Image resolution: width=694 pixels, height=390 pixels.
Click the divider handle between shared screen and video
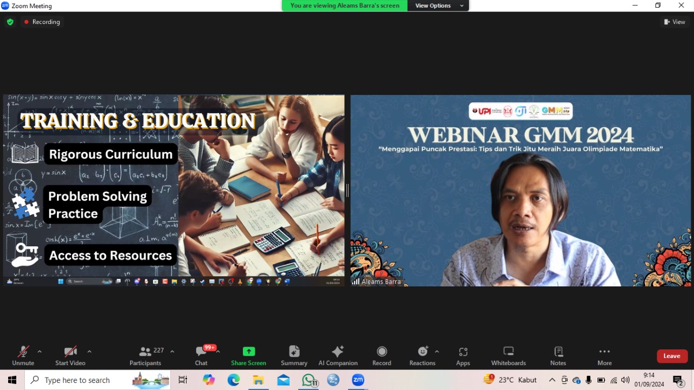coord(348,190)
